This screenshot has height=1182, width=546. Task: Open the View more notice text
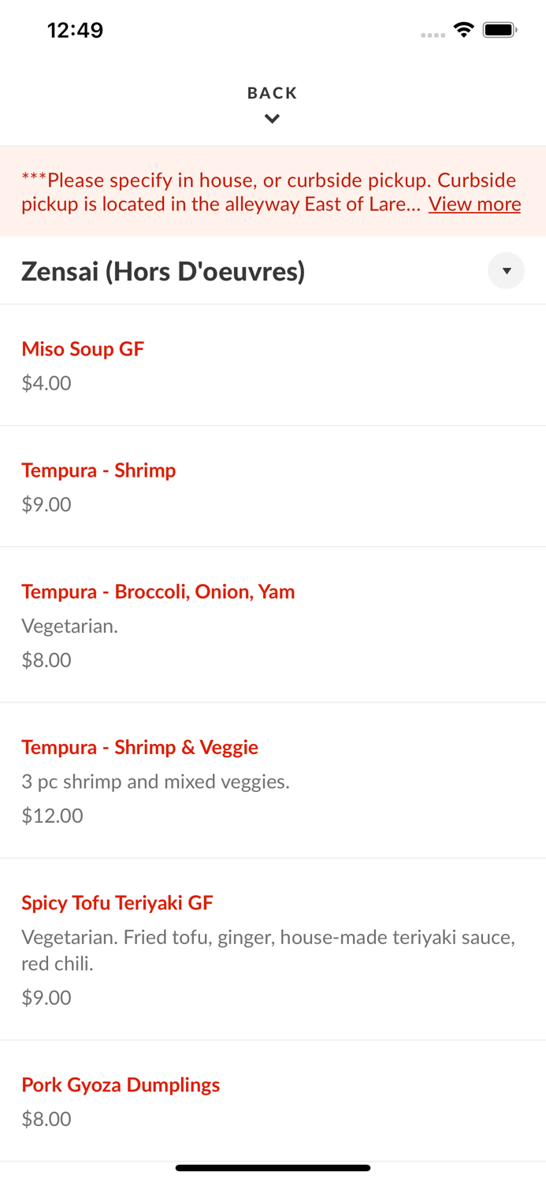pos(474,204)
